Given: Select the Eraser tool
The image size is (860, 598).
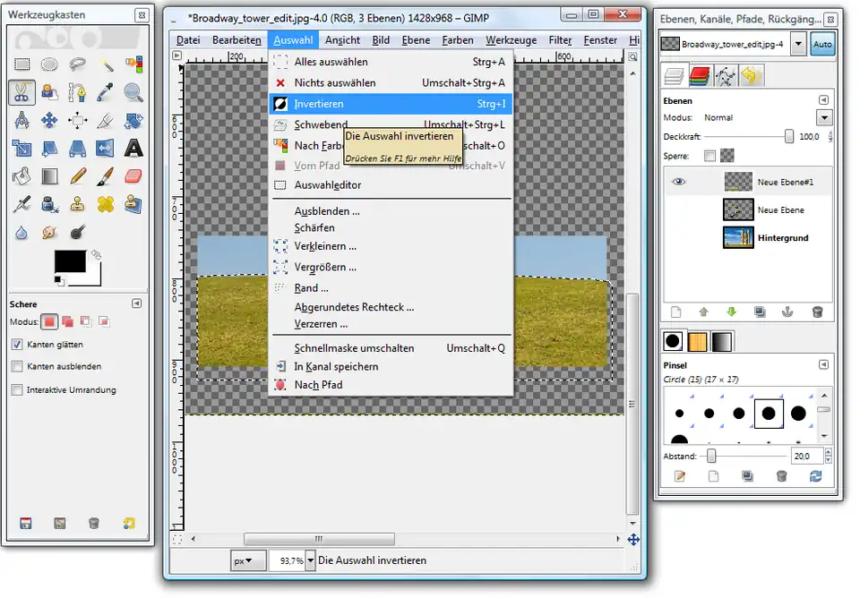Looking at the screenshot, I should (133, 176).
